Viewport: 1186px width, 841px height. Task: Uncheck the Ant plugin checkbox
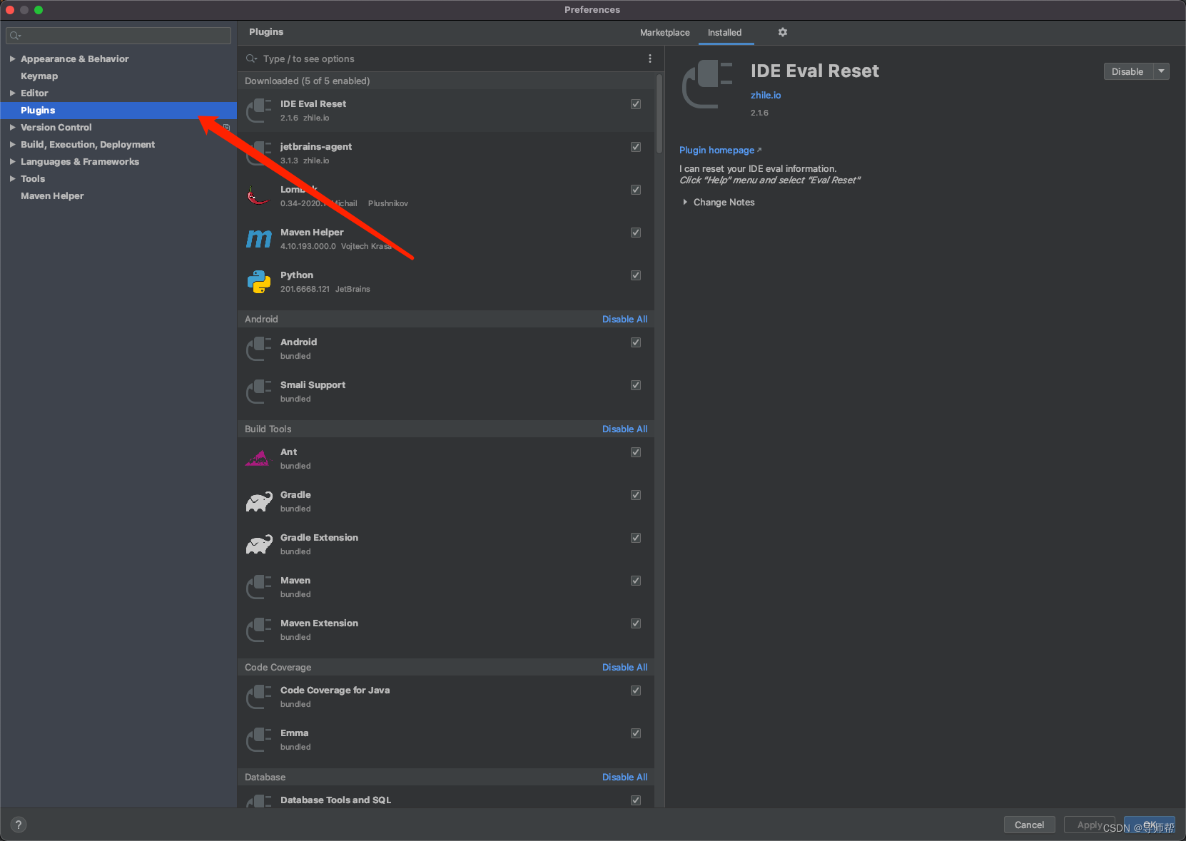pyautogui.click(x=636, y=452)
